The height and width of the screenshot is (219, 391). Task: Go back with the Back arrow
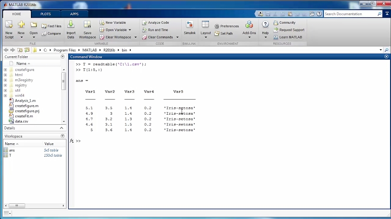(x=6, y=50)
